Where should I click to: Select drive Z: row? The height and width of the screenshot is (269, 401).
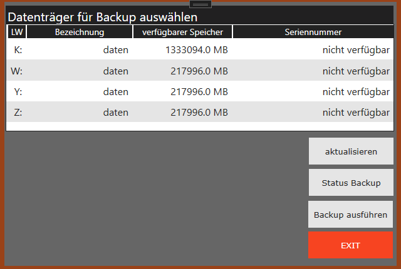point(200,112)
